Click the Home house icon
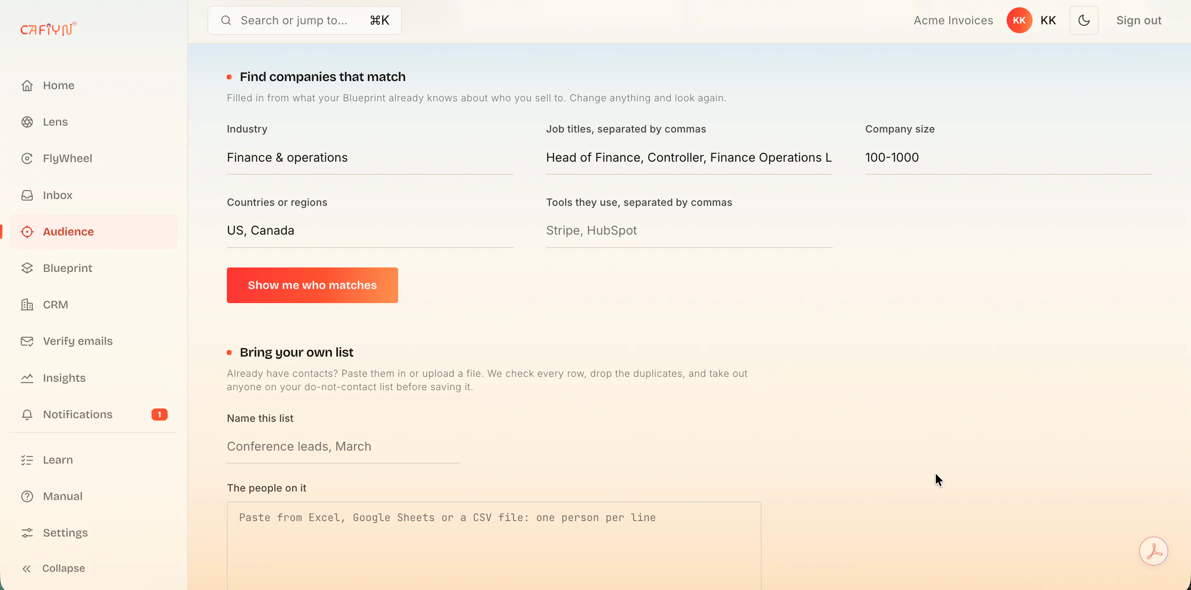Image resolution: width=1191 pixels, height=590 pixels. (x=27, y=86)
